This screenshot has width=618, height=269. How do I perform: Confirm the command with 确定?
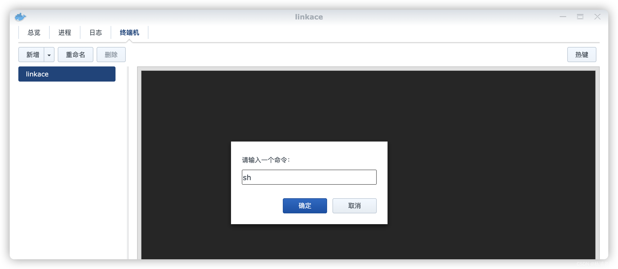click(304, 206)
